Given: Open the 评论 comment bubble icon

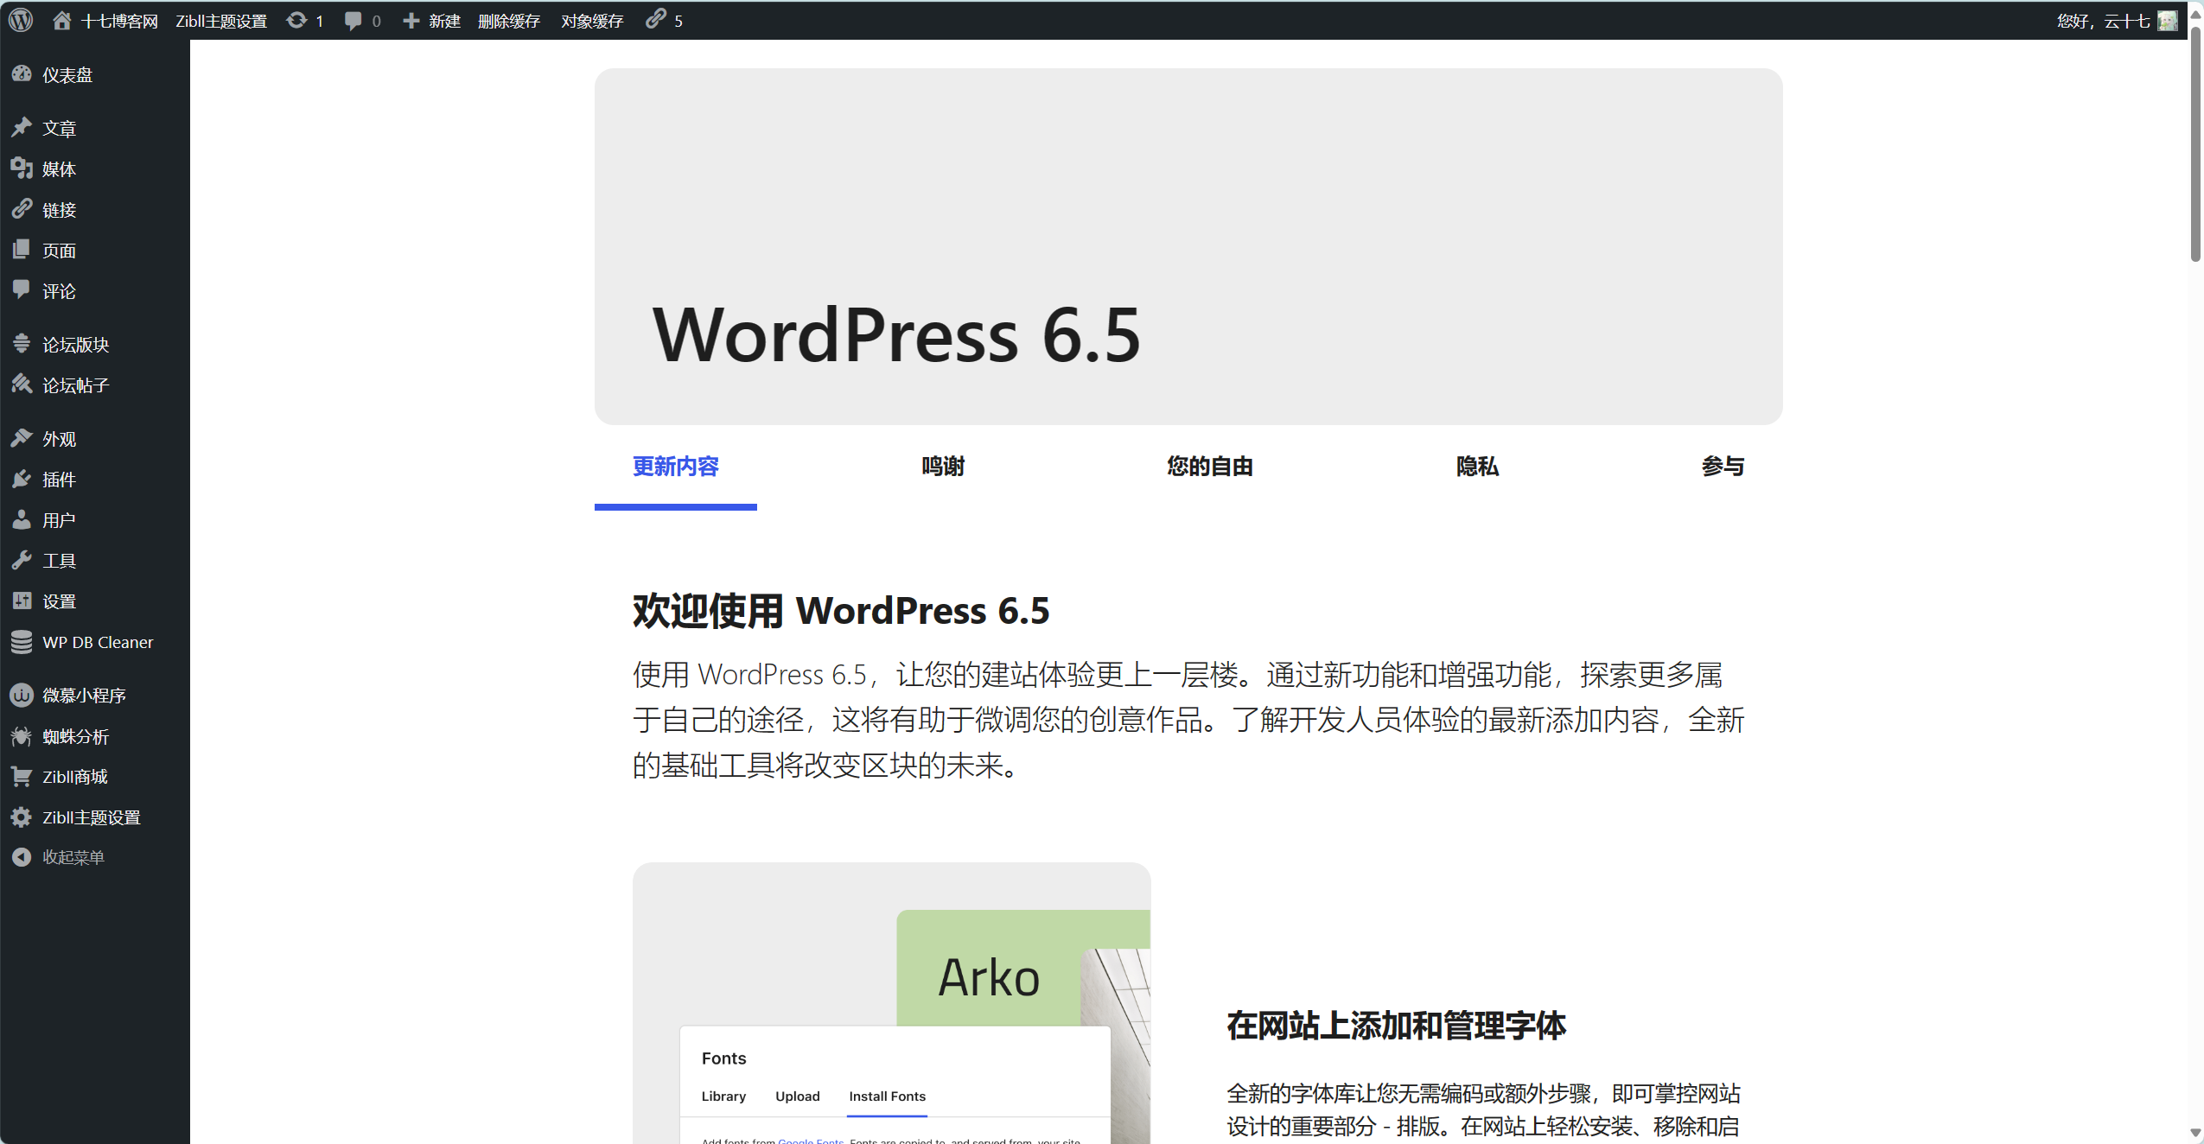Looking at the screenshot, I should [23, 290].
